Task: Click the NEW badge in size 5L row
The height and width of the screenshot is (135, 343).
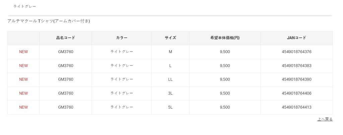Action: tap(23, 107)
